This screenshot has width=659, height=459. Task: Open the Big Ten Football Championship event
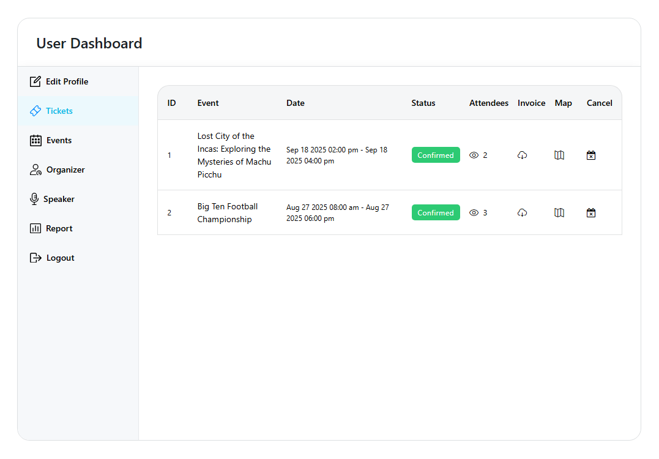228,212
